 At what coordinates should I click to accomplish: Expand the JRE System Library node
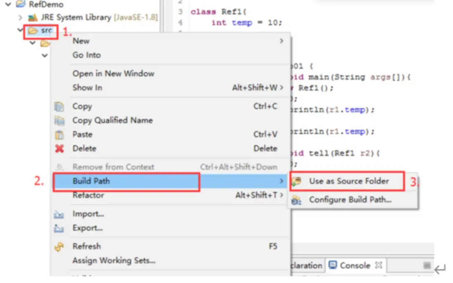(21, 18)
